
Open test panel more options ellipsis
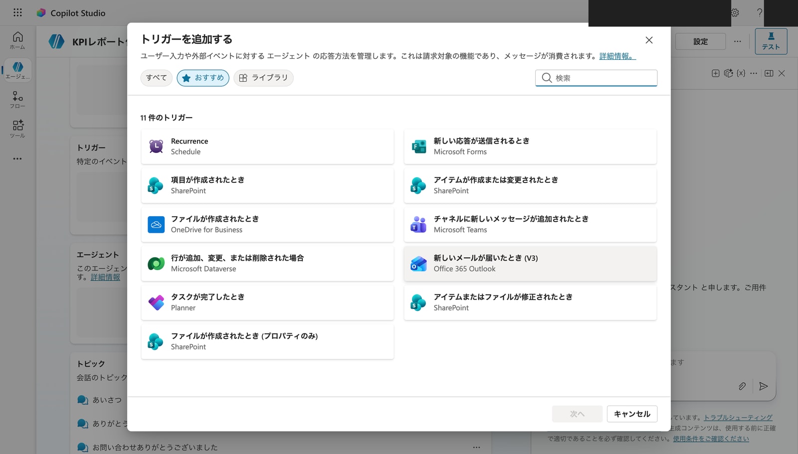754,73
